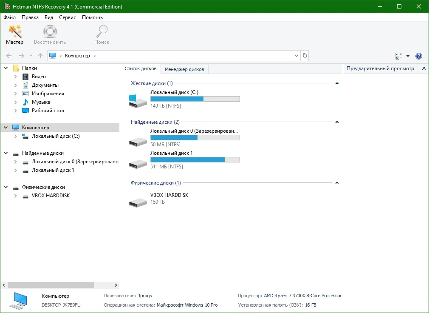The height and width of the screenshot is (313, 429).
Task: Switch to the Список дисков tab
Action: 141,69
